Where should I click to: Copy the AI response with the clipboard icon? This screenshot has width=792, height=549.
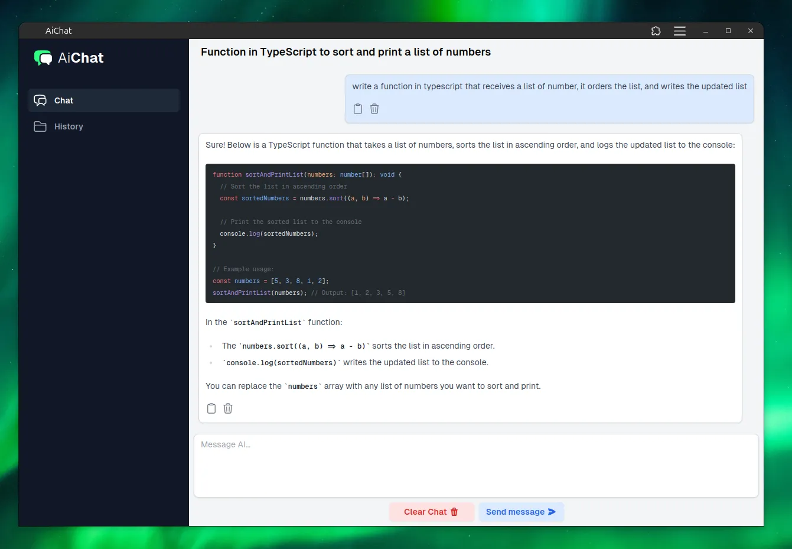click(x=211, y=408)
